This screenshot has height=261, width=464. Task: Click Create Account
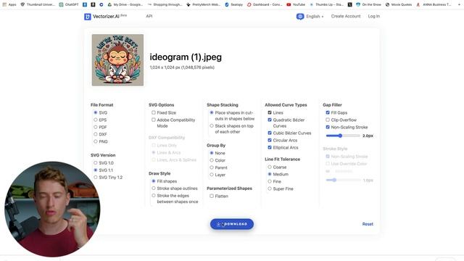click(x=346, y=16)
